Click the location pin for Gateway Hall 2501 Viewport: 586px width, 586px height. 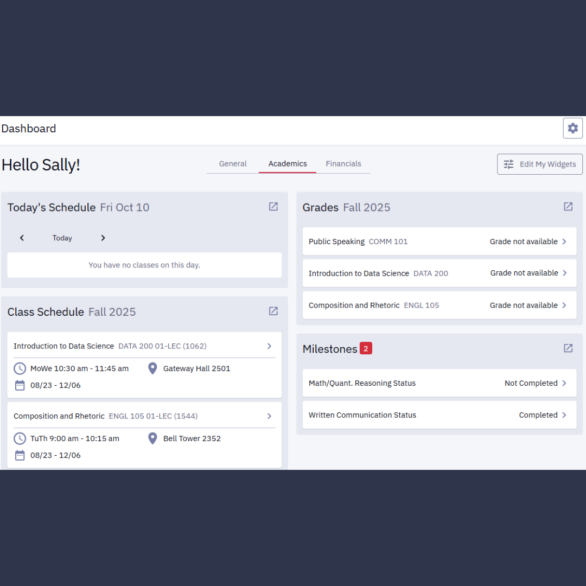(x=152, y=368)
